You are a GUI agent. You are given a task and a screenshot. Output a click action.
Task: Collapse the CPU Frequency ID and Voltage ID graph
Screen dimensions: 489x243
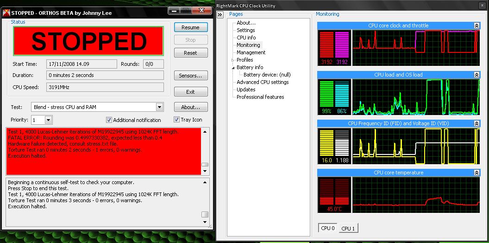point(476,123)
